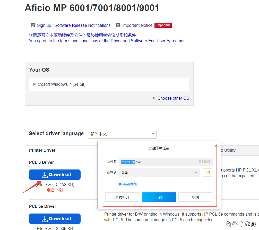The width and height of the screenshot is (259, 230).
Task: Open Sign up: Software Release Notifications link
Action: tap(74, 25)
